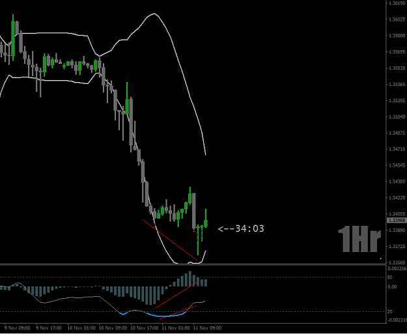Click the 1.35040 price axis label
The width and height of the screenshot is (407, 334).
(x=397, y=117)
